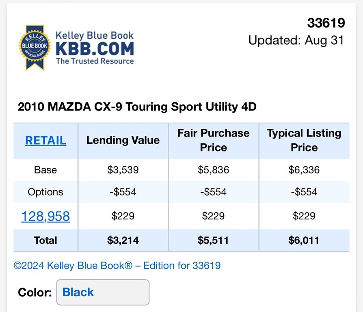This screenshot has height=312, width=363.
Task: Select the Fair Purchase Price column header
Action: coord(214,140)
